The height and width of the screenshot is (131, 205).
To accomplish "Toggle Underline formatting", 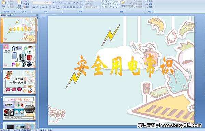I will pos(40,7).
